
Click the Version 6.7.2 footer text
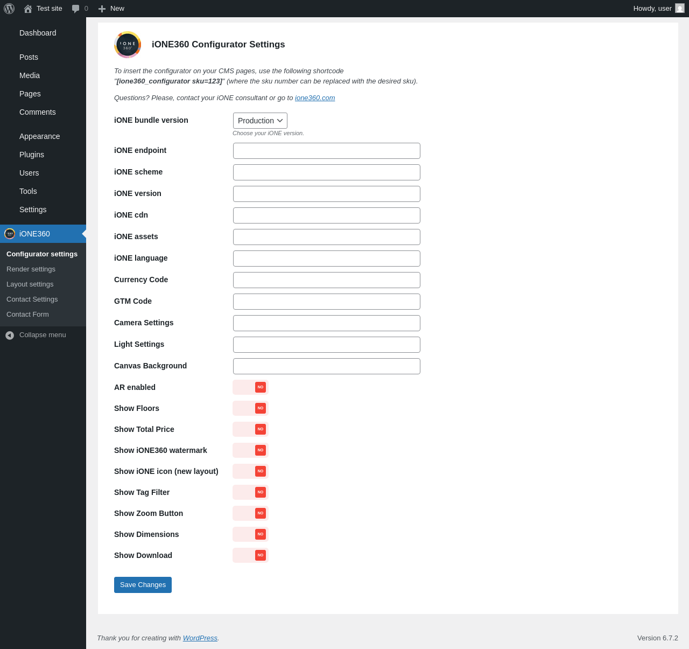[x=658, y=638]
